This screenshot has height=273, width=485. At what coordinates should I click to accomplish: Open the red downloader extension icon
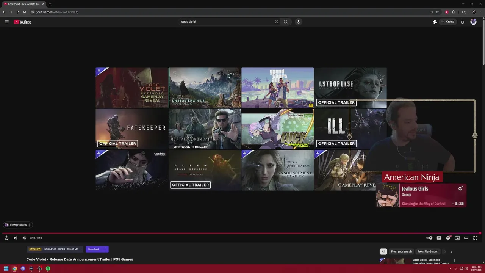[447, 12]
